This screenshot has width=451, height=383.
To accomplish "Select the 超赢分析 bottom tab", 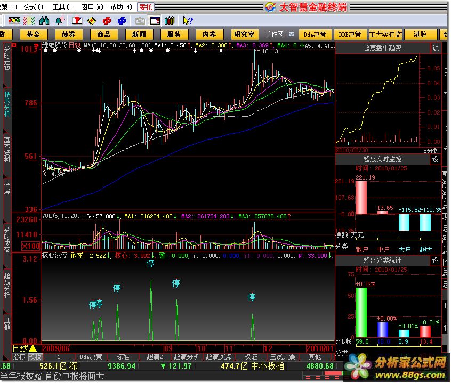I will click(187, 357).
